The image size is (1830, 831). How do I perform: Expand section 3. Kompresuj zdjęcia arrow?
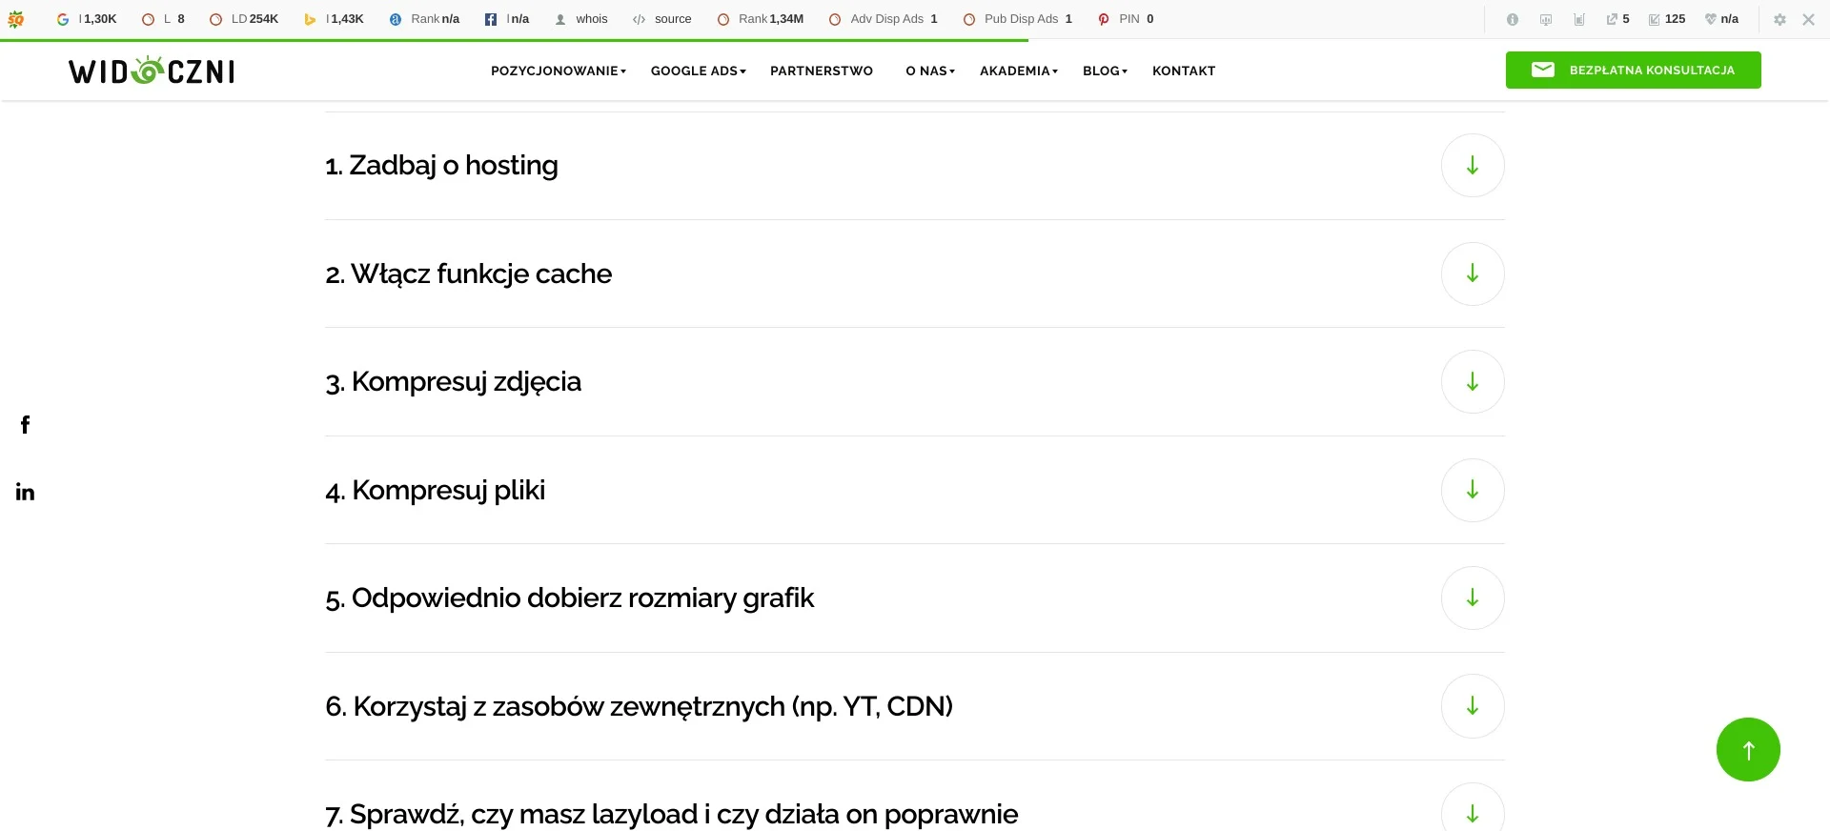(x=1473, y=382)
